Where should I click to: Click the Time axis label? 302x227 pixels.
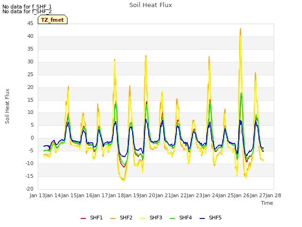[267, 203]
